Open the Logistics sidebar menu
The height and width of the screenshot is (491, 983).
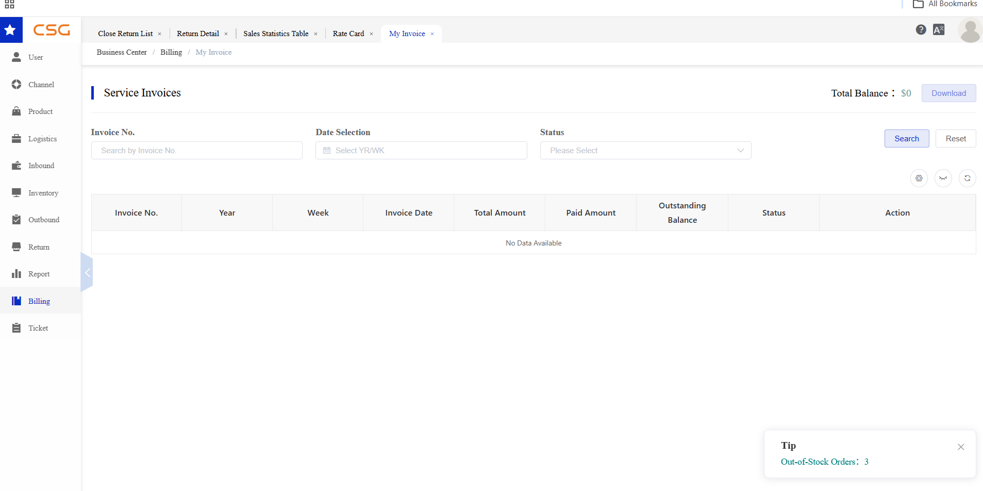point(40,139)
